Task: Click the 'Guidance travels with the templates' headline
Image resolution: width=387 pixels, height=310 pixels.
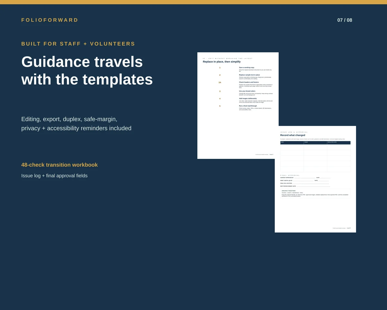Action: (87, 70)
